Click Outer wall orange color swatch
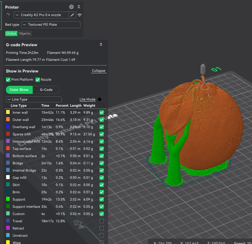This screenshot has height=244, width=252. click(8, 119)
